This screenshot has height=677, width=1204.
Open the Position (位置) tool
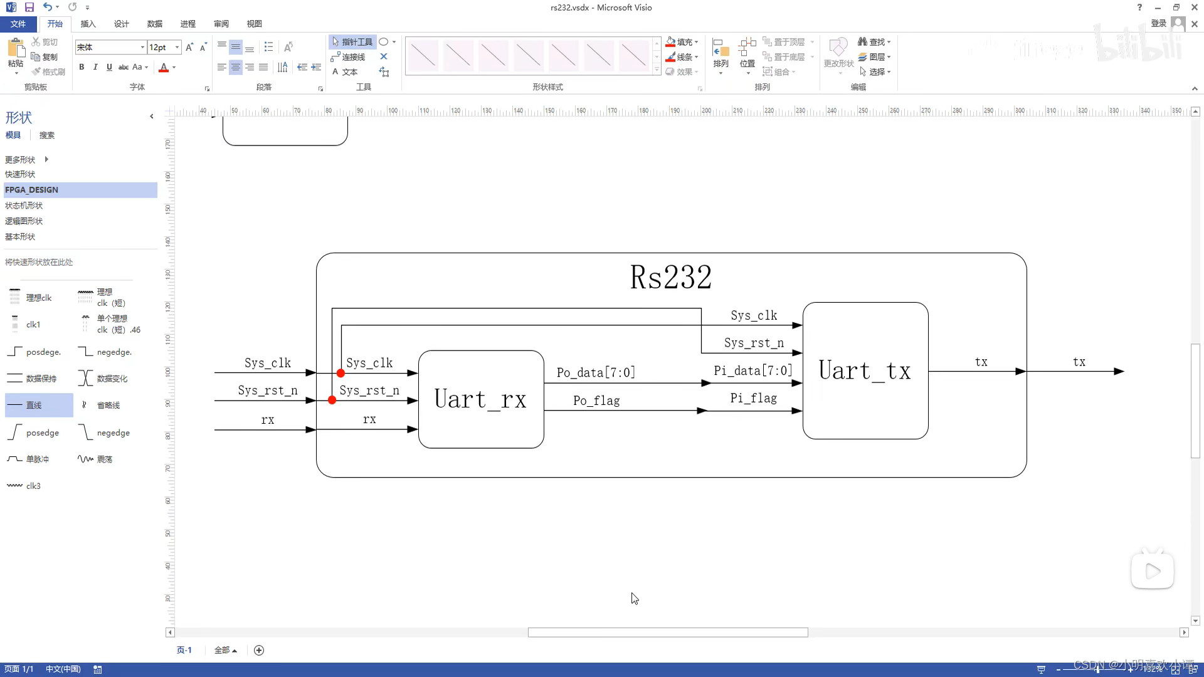[747, 53]
